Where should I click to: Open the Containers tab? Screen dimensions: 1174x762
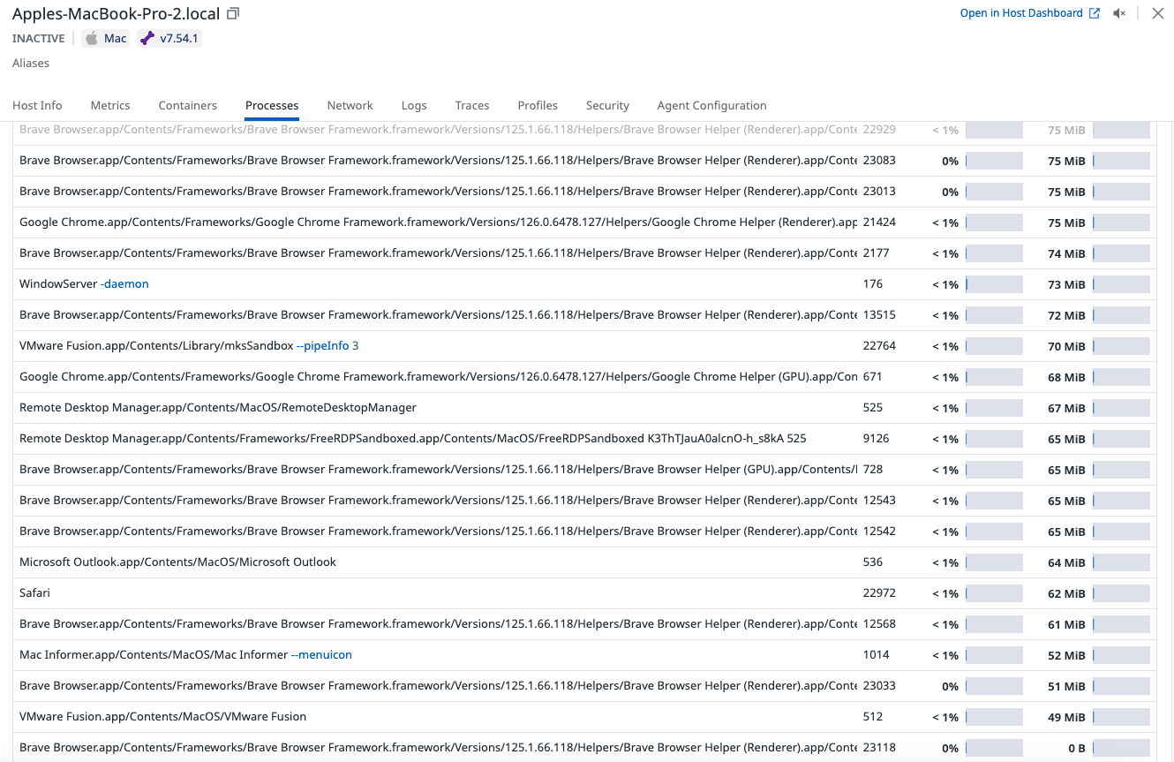coord(187,105)
